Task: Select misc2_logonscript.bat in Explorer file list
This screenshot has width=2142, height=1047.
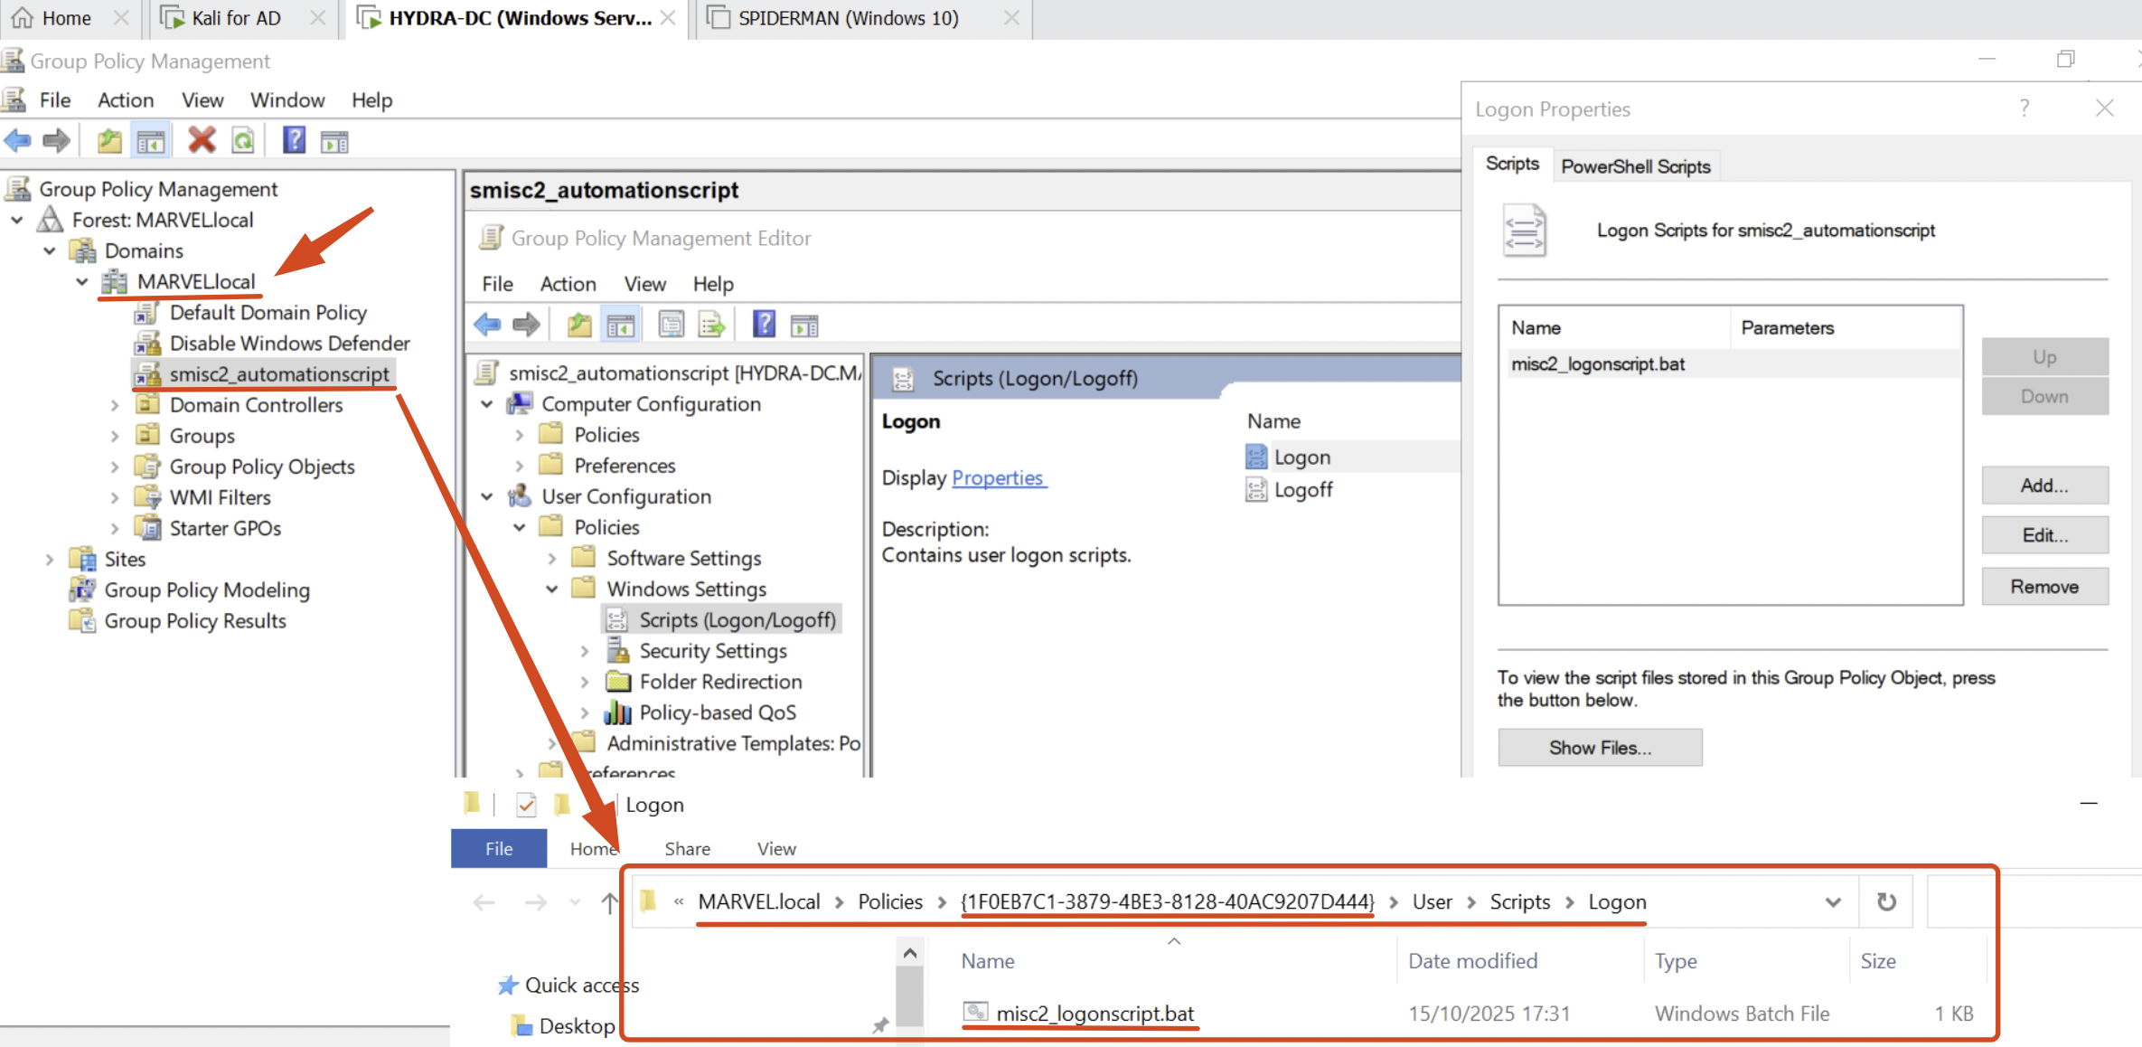Action: tap(1094, 1014)
